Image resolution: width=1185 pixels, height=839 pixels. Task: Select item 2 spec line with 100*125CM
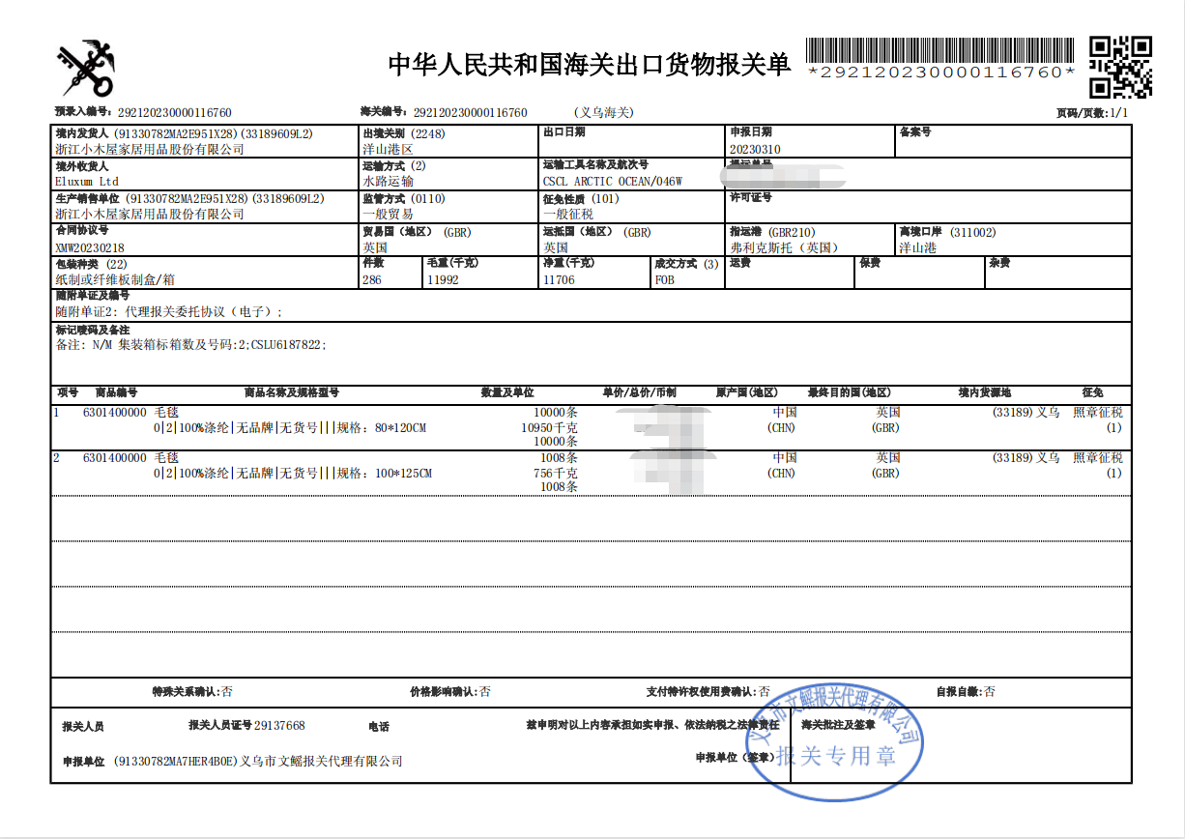293,473
